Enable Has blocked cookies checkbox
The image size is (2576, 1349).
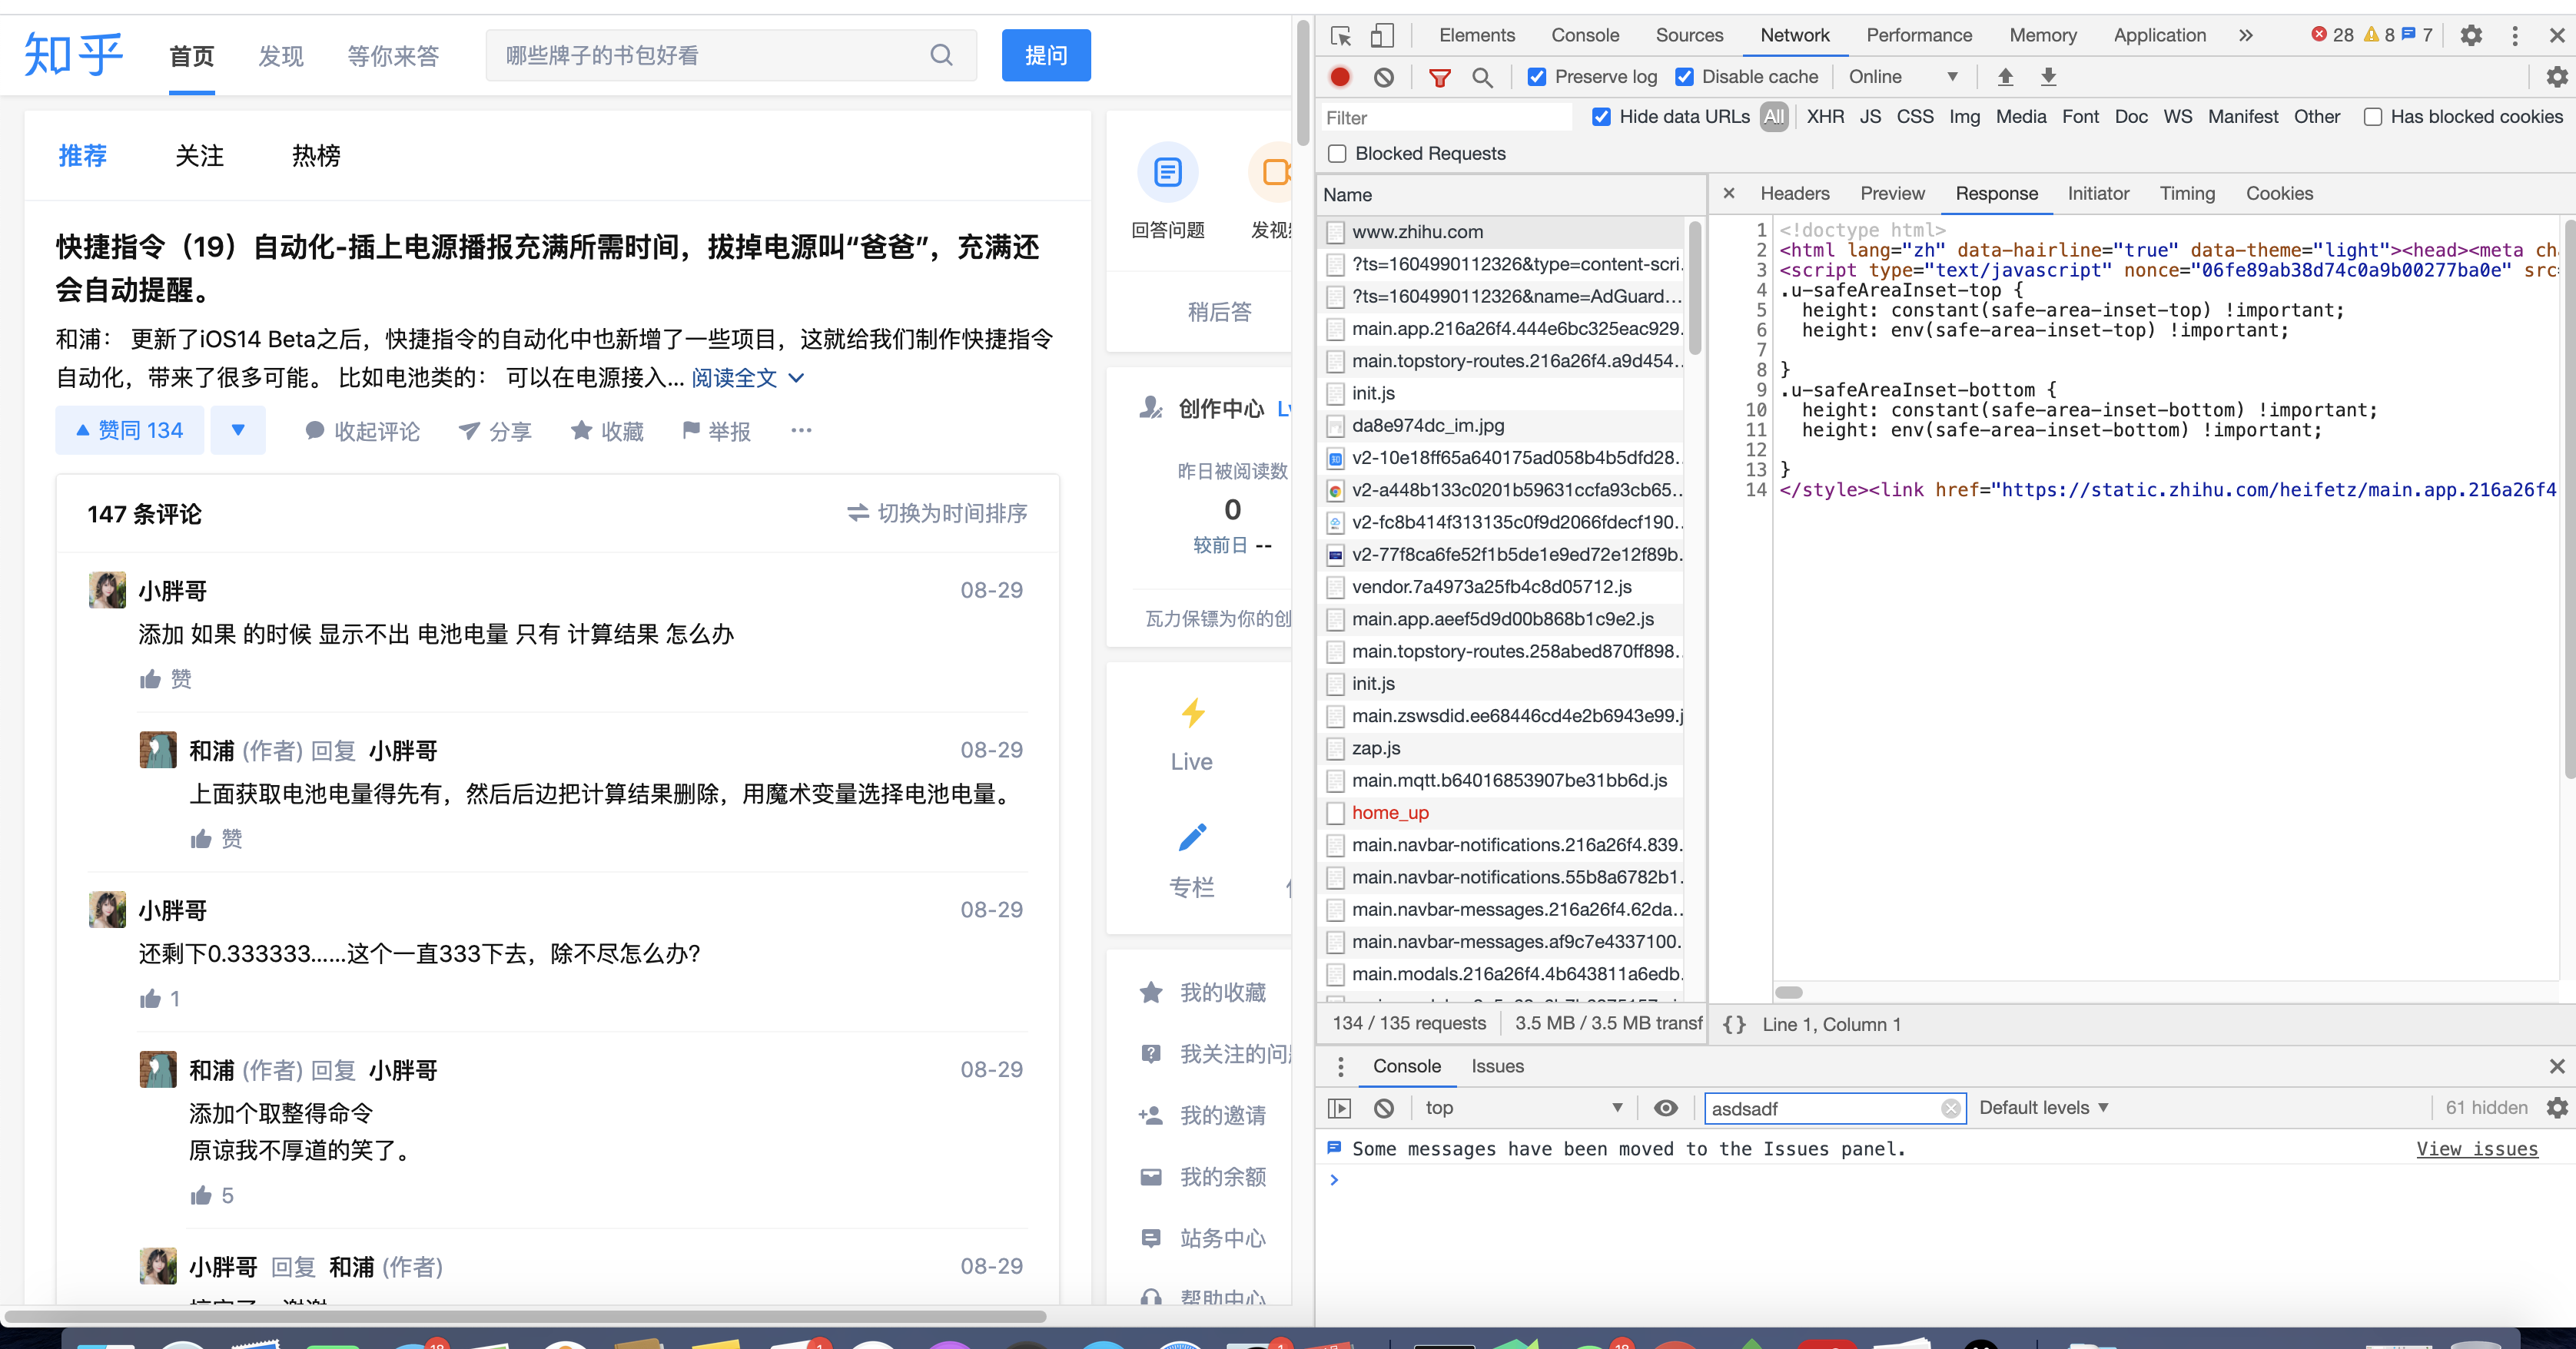[x=2372, y=117]
